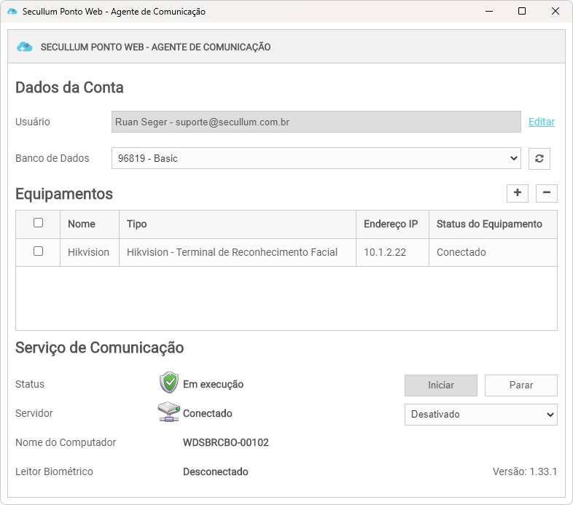Maximize the Agente de Comunicação window
573x505 pixels.
[x=522, y=11]
